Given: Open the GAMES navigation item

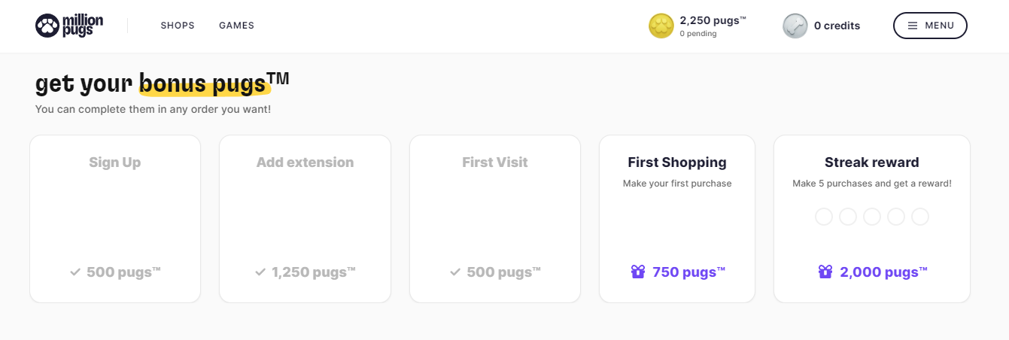Looking at the screenshot, I should point(236,26).
